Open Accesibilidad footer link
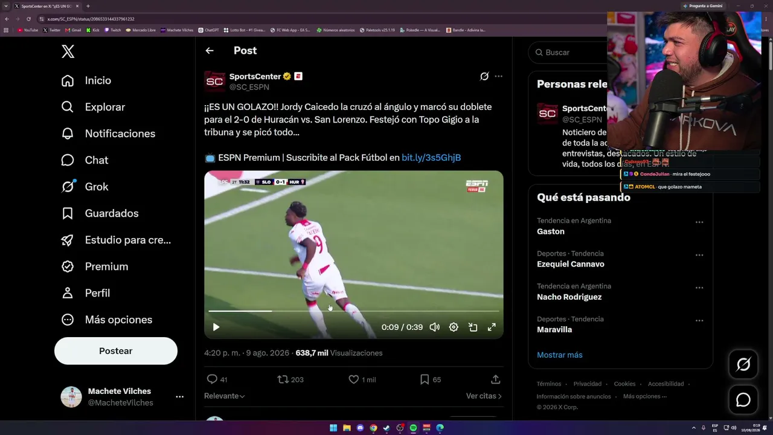This screenshot has height=435, width=773. (666, 384)
